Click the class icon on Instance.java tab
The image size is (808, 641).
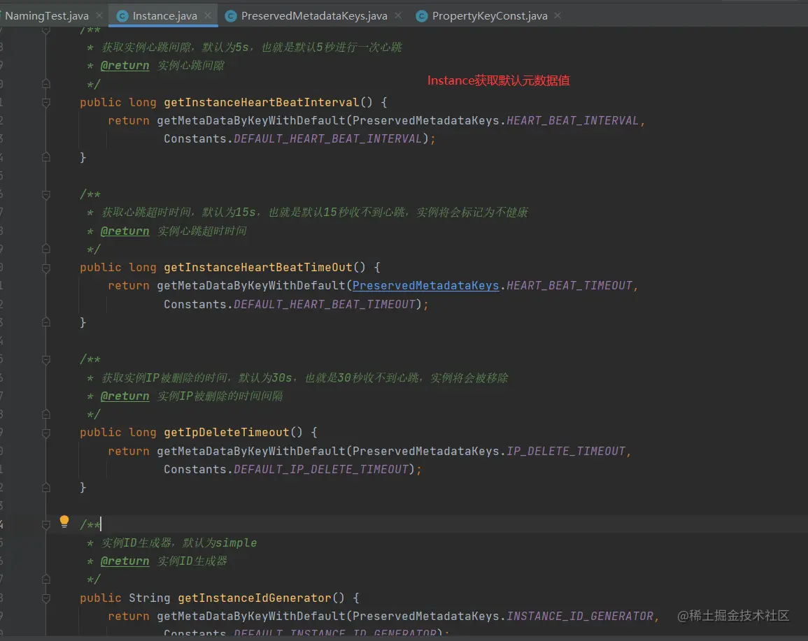click(x=122, y=16)
